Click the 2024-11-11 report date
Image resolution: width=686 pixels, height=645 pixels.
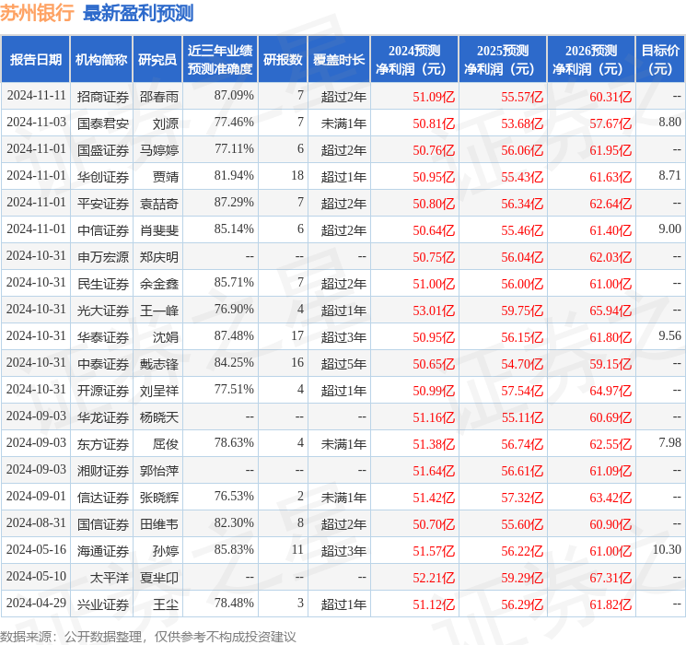point(36,95)
